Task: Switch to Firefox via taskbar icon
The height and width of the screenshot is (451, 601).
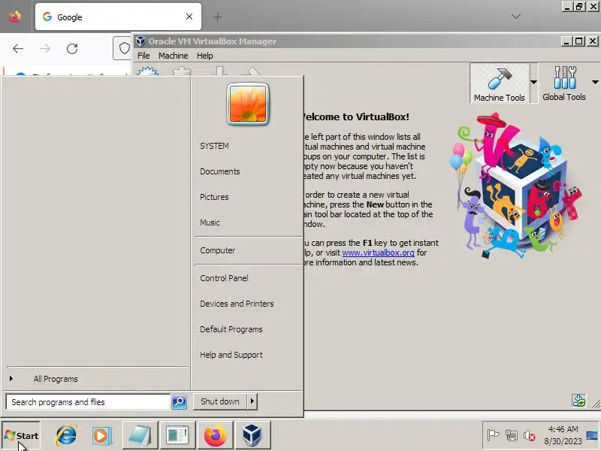Action: (215, 435)
